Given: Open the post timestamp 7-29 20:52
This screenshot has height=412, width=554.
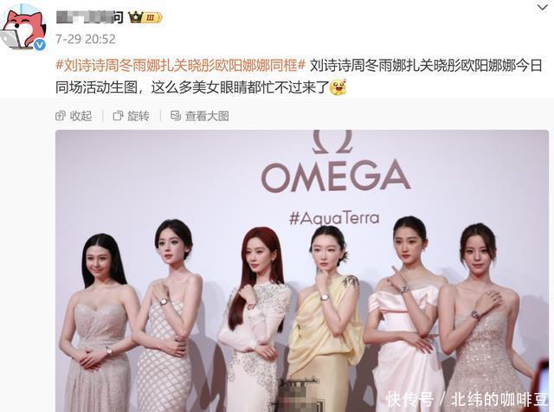Looking at the screenshot, I should point(86,39).
